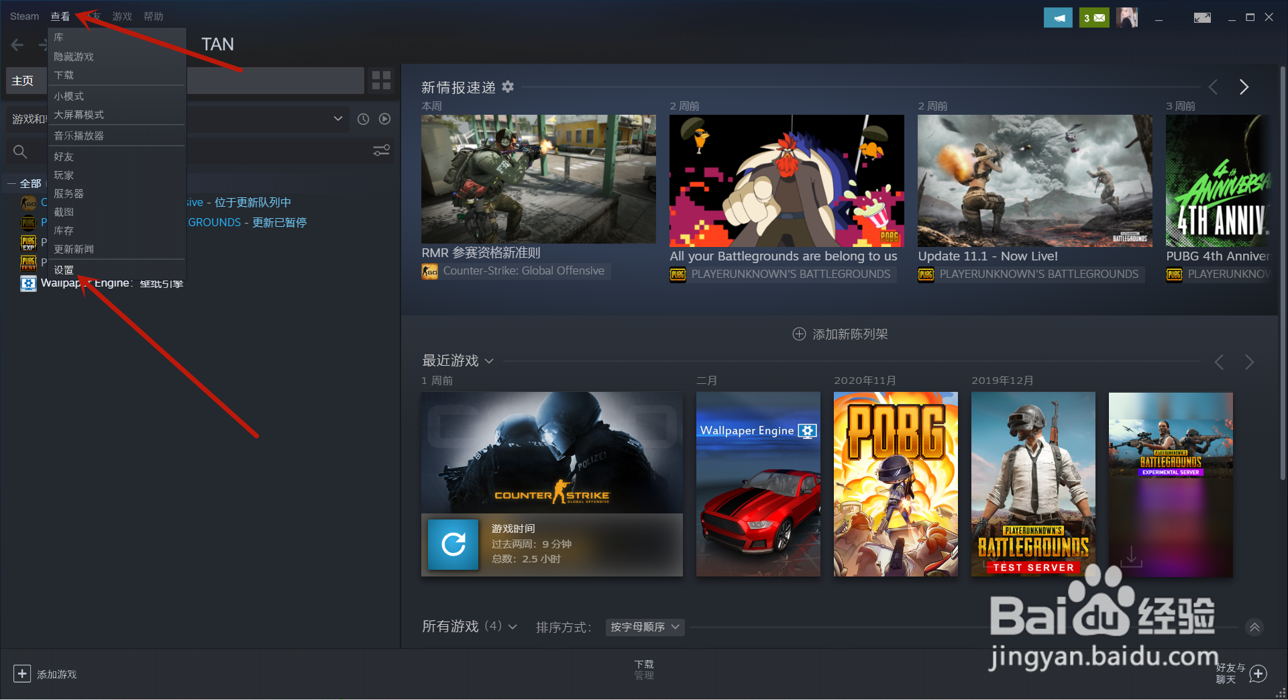The height and width of the screenshot is (700, 1288).
Task: Switch library to grid view icon
Action: 381,81
